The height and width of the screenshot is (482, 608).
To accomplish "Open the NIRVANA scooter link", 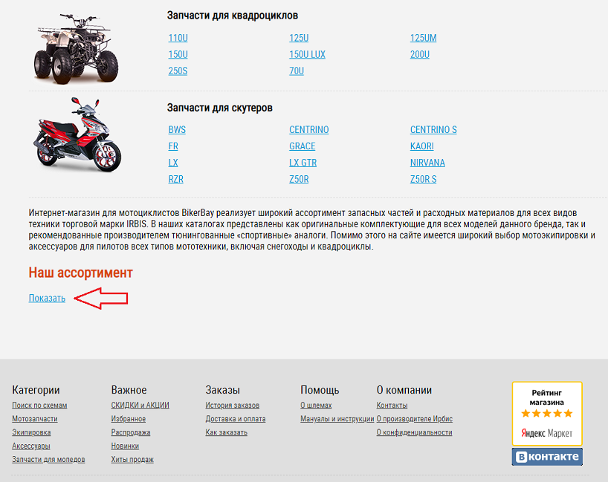I will tap(427, 163).
